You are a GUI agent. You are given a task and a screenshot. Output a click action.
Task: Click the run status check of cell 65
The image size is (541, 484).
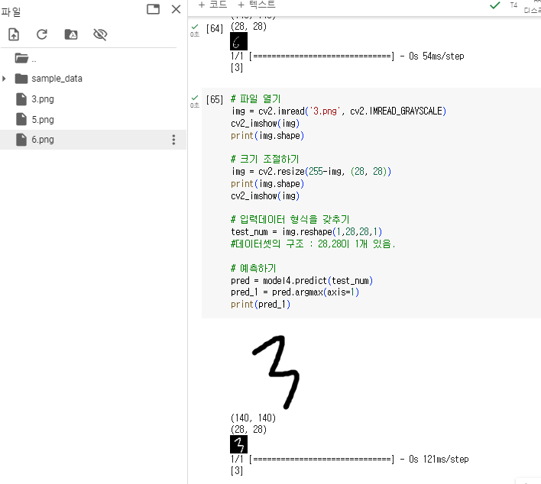tap(195, 98)
